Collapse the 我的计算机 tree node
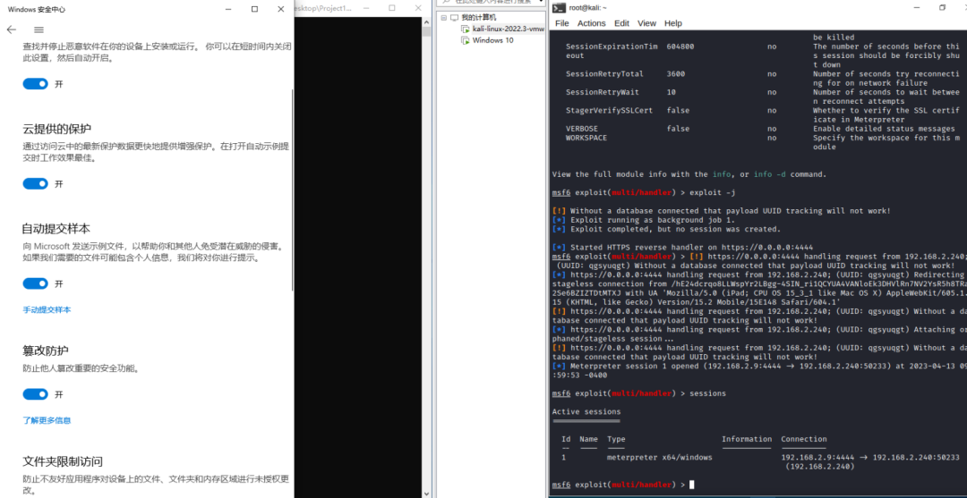This screenshot has width=967, height=498. click(x=443, y=18)
